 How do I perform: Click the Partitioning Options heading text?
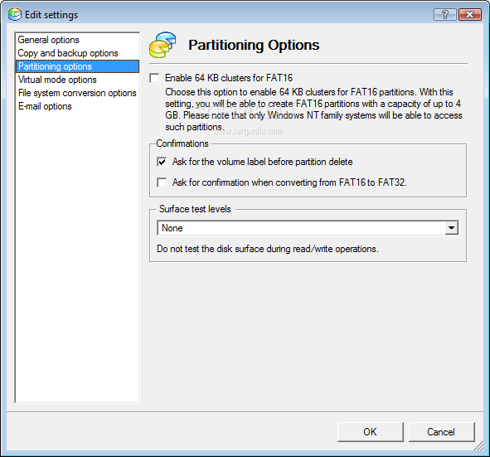pos(254,45)
